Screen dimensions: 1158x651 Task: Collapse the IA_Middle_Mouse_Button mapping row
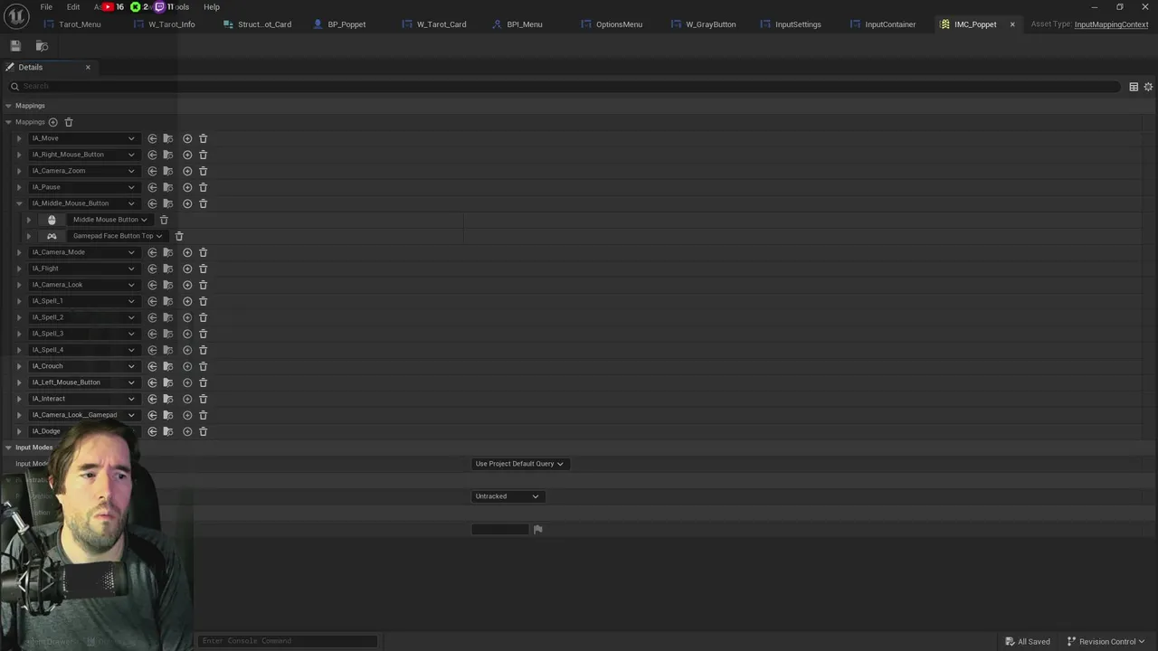pyautogui.click(x=19, y=203)
